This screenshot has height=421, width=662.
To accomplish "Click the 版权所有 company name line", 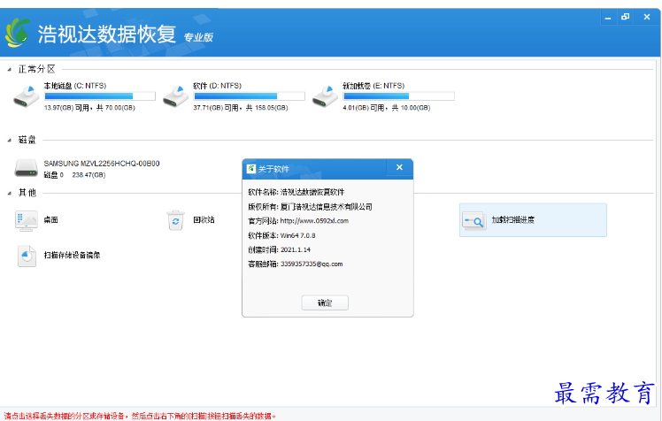I will coord(310,207).
